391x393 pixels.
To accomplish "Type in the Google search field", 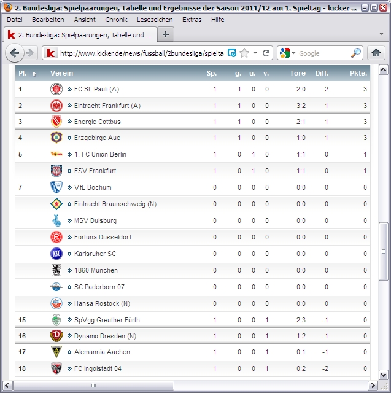I will tap(322, 53).
